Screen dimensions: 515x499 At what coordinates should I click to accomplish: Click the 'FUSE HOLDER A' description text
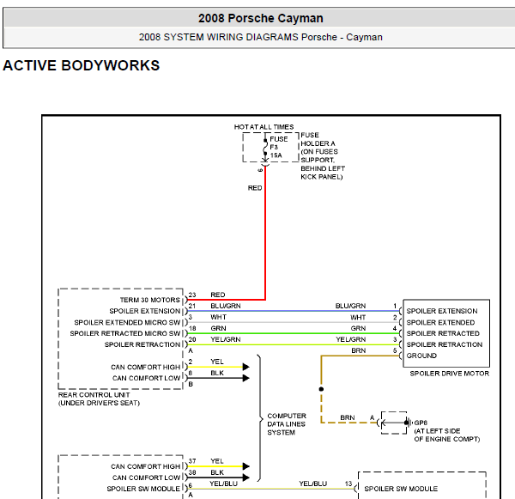tap(323, 155)
